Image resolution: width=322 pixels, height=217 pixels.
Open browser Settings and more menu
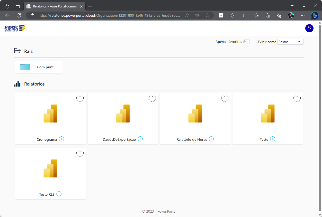pos(302,15)
